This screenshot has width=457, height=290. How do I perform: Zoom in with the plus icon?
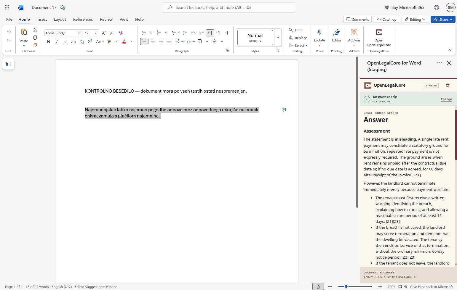tap(380, 286)
